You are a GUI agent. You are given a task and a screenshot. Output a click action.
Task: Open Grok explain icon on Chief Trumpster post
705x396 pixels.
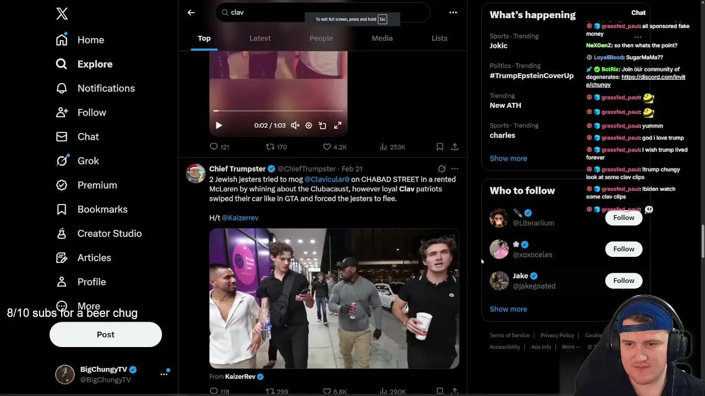[x=442, y=169]
